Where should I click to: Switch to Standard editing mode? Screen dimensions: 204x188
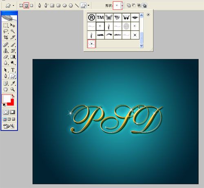pos(6,112)
